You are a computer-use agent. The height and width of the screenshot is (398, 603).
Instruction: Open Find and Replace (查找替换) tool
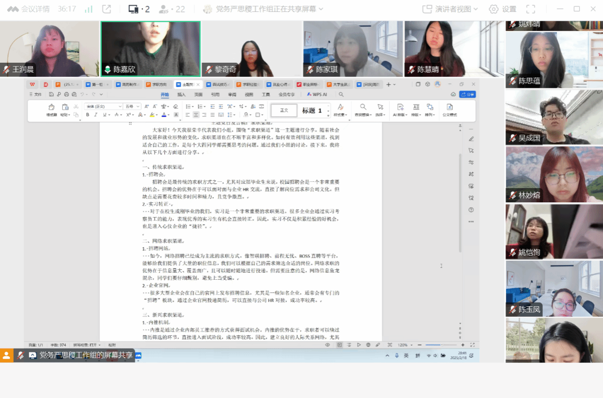click(363, 109)
